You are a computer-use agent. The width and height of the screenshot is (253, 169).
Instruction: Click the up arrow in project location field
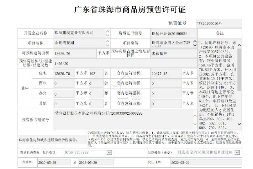pos(195,41)
